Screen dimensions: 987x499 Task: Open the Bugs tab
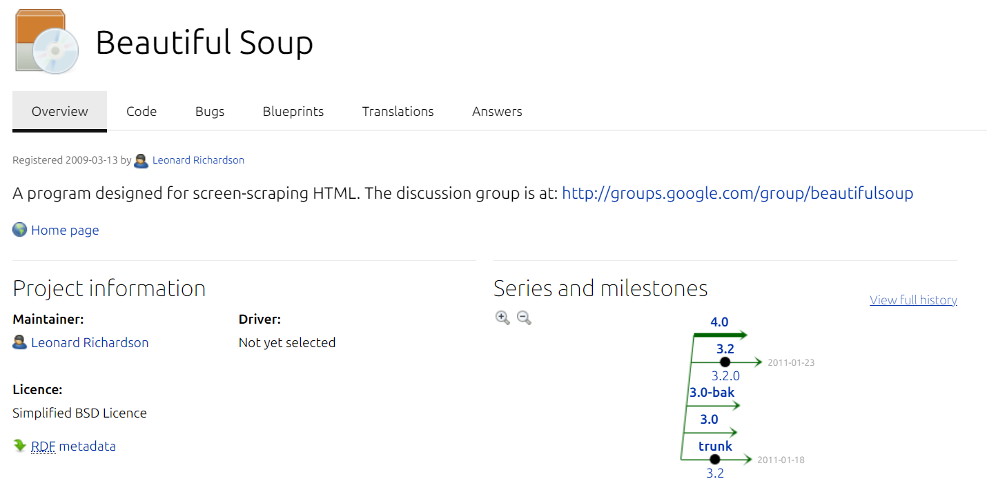tap(209, 111)
